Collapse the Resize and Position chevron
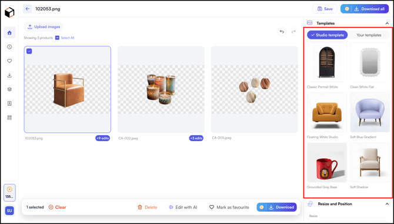 387,204
